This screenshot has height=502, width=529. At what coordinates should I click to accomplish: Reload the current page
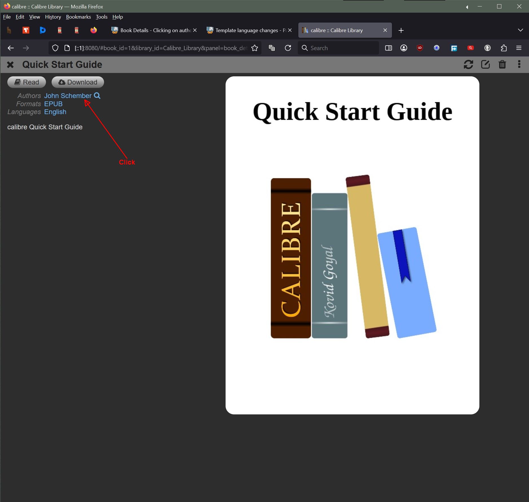pos(288,48)
